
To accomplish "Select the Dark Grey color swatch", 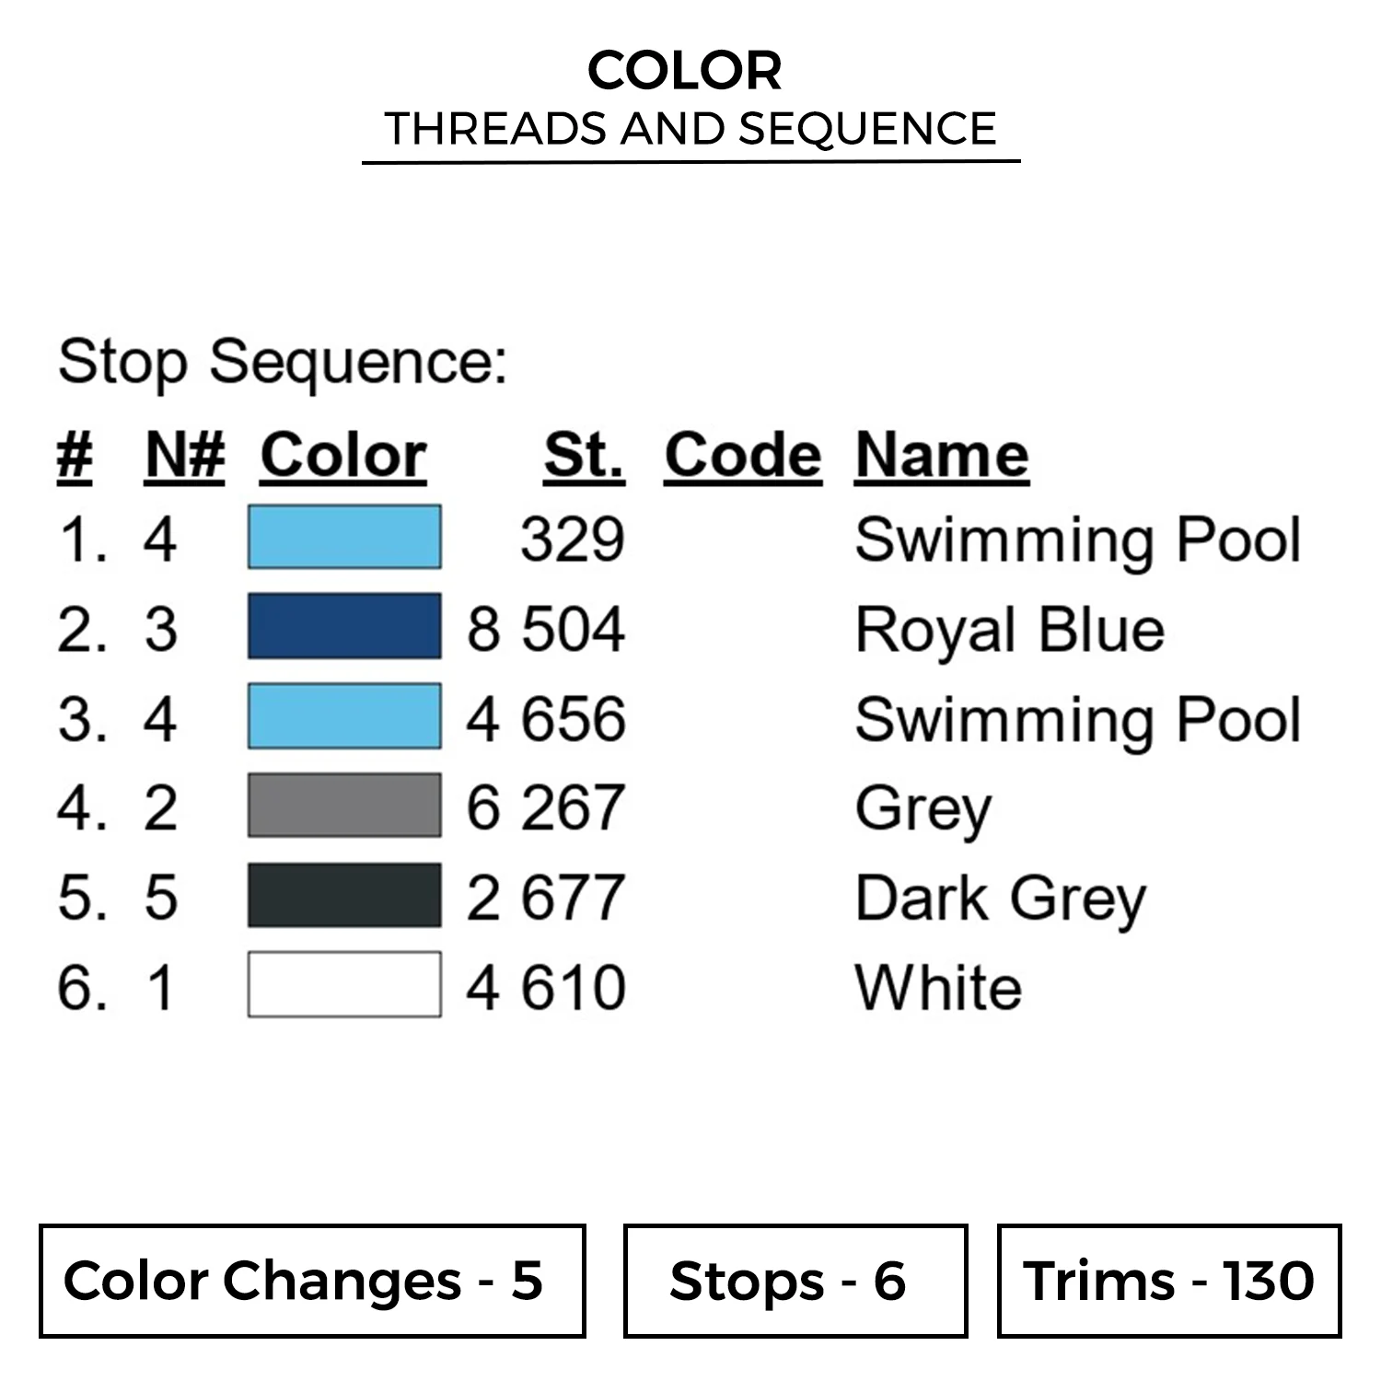I will (344, 895).
